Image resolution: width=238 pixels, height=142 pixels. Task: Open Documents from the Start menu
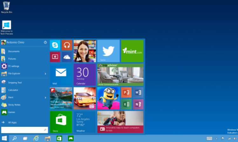tap(14, 51)
